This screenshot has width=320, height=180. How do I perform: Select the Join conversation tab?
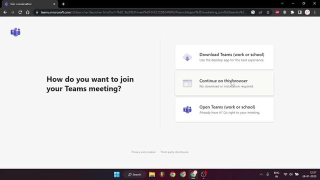[30, 4]
